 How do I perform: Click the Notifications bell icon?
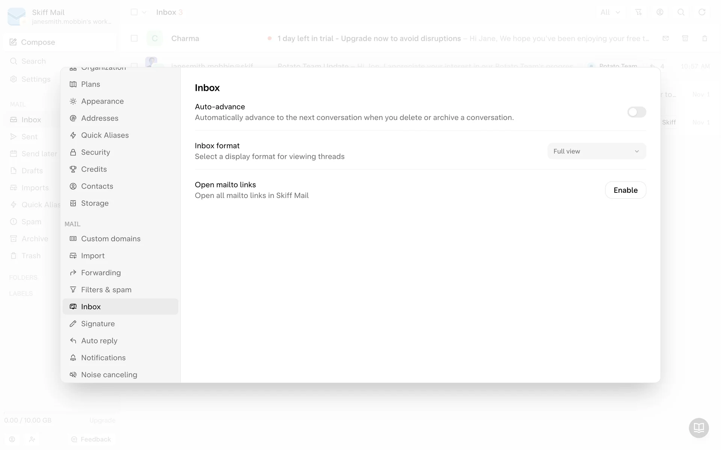73,358
